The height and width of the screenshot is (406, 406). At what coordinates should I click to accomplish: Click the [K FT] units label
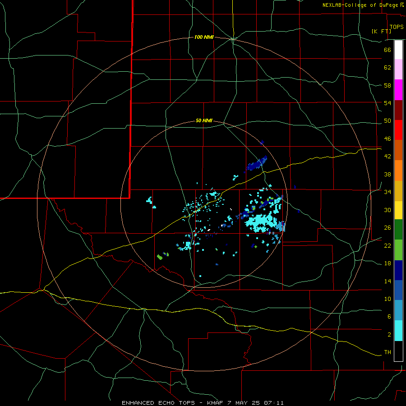pyautogui.click(x=381, y=31)
